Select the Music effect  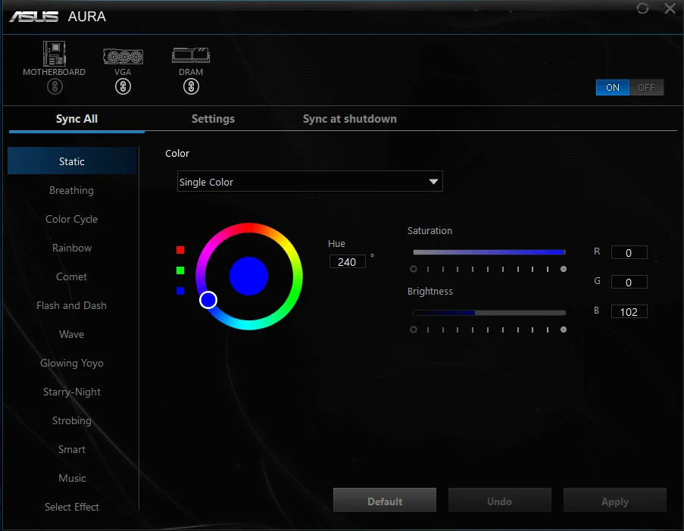coord(72,478)
